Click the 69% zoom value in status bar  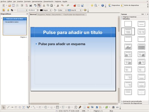point(84,111)
